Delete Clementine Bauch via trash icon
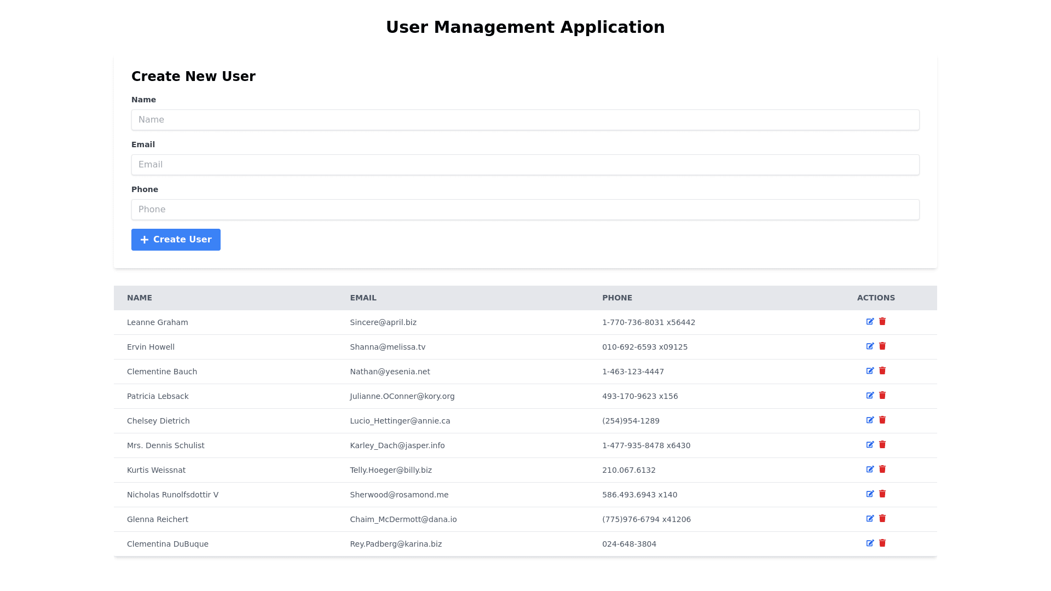 tap(882, 371)
